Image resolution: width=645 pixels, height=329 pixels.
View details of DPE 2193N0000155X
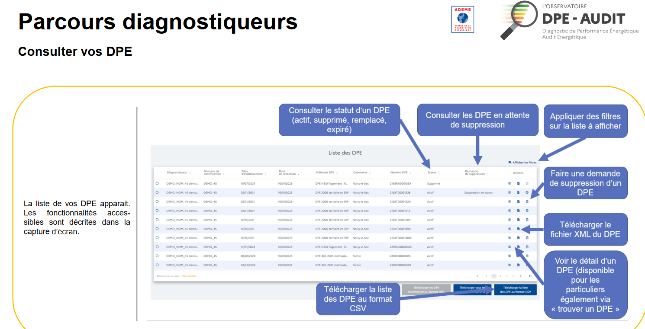click(510, 183)
